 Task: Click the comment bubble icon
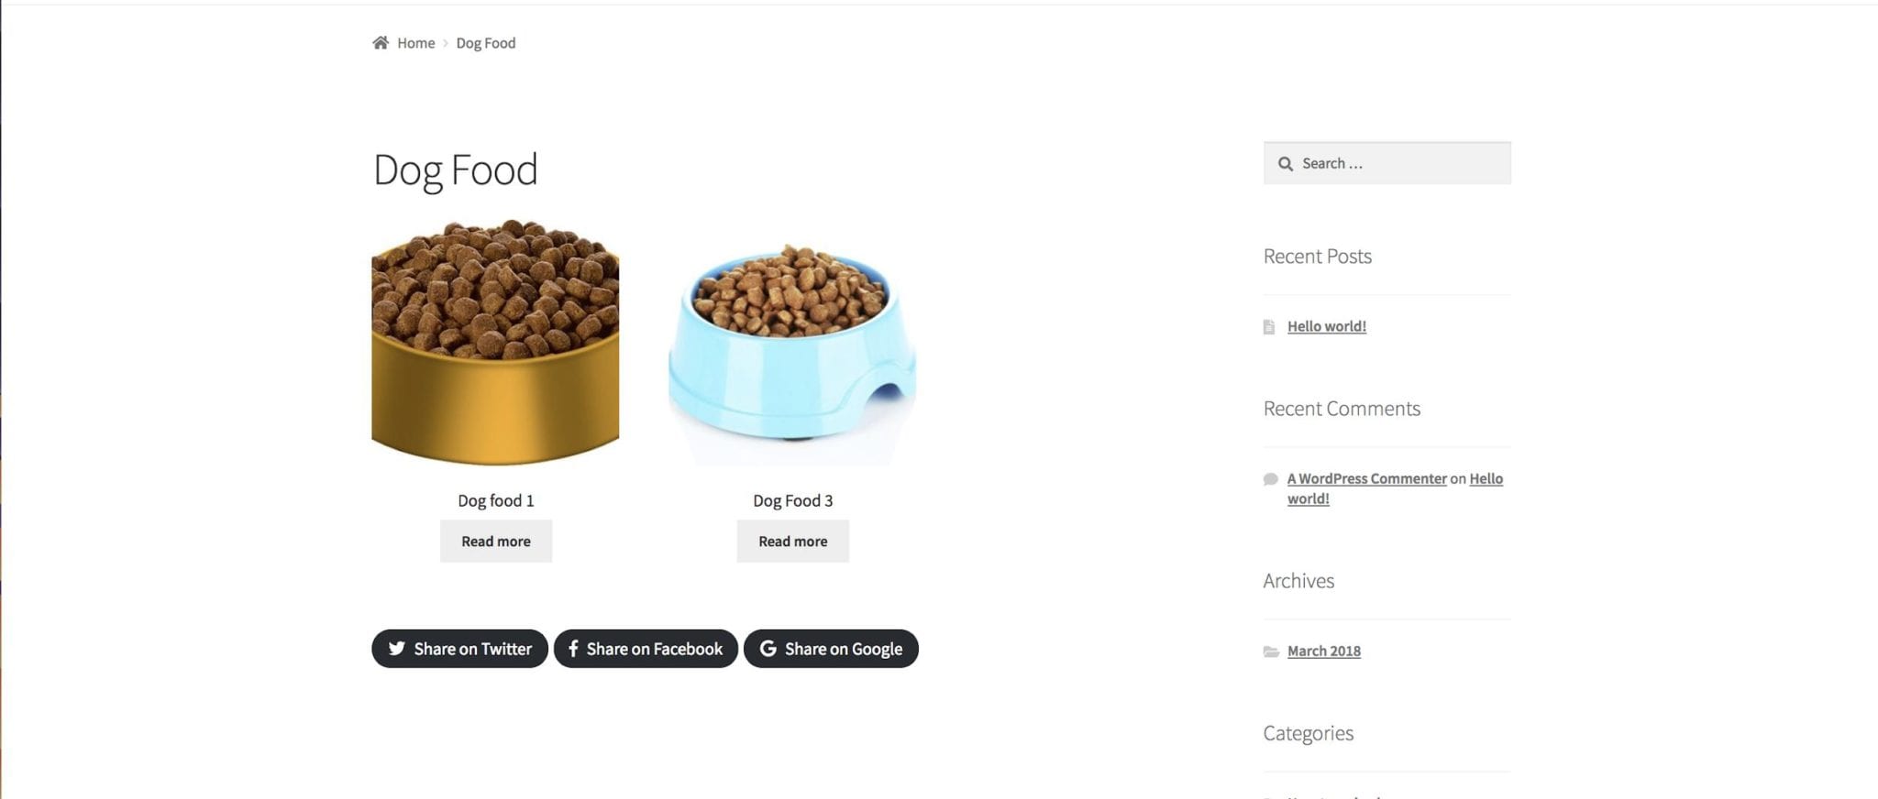click(x=1270, y=479)
